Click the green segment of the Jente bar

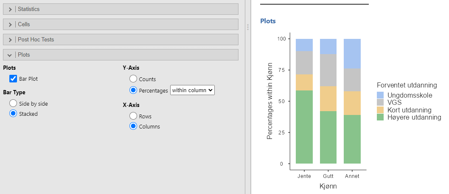[304, 127]
